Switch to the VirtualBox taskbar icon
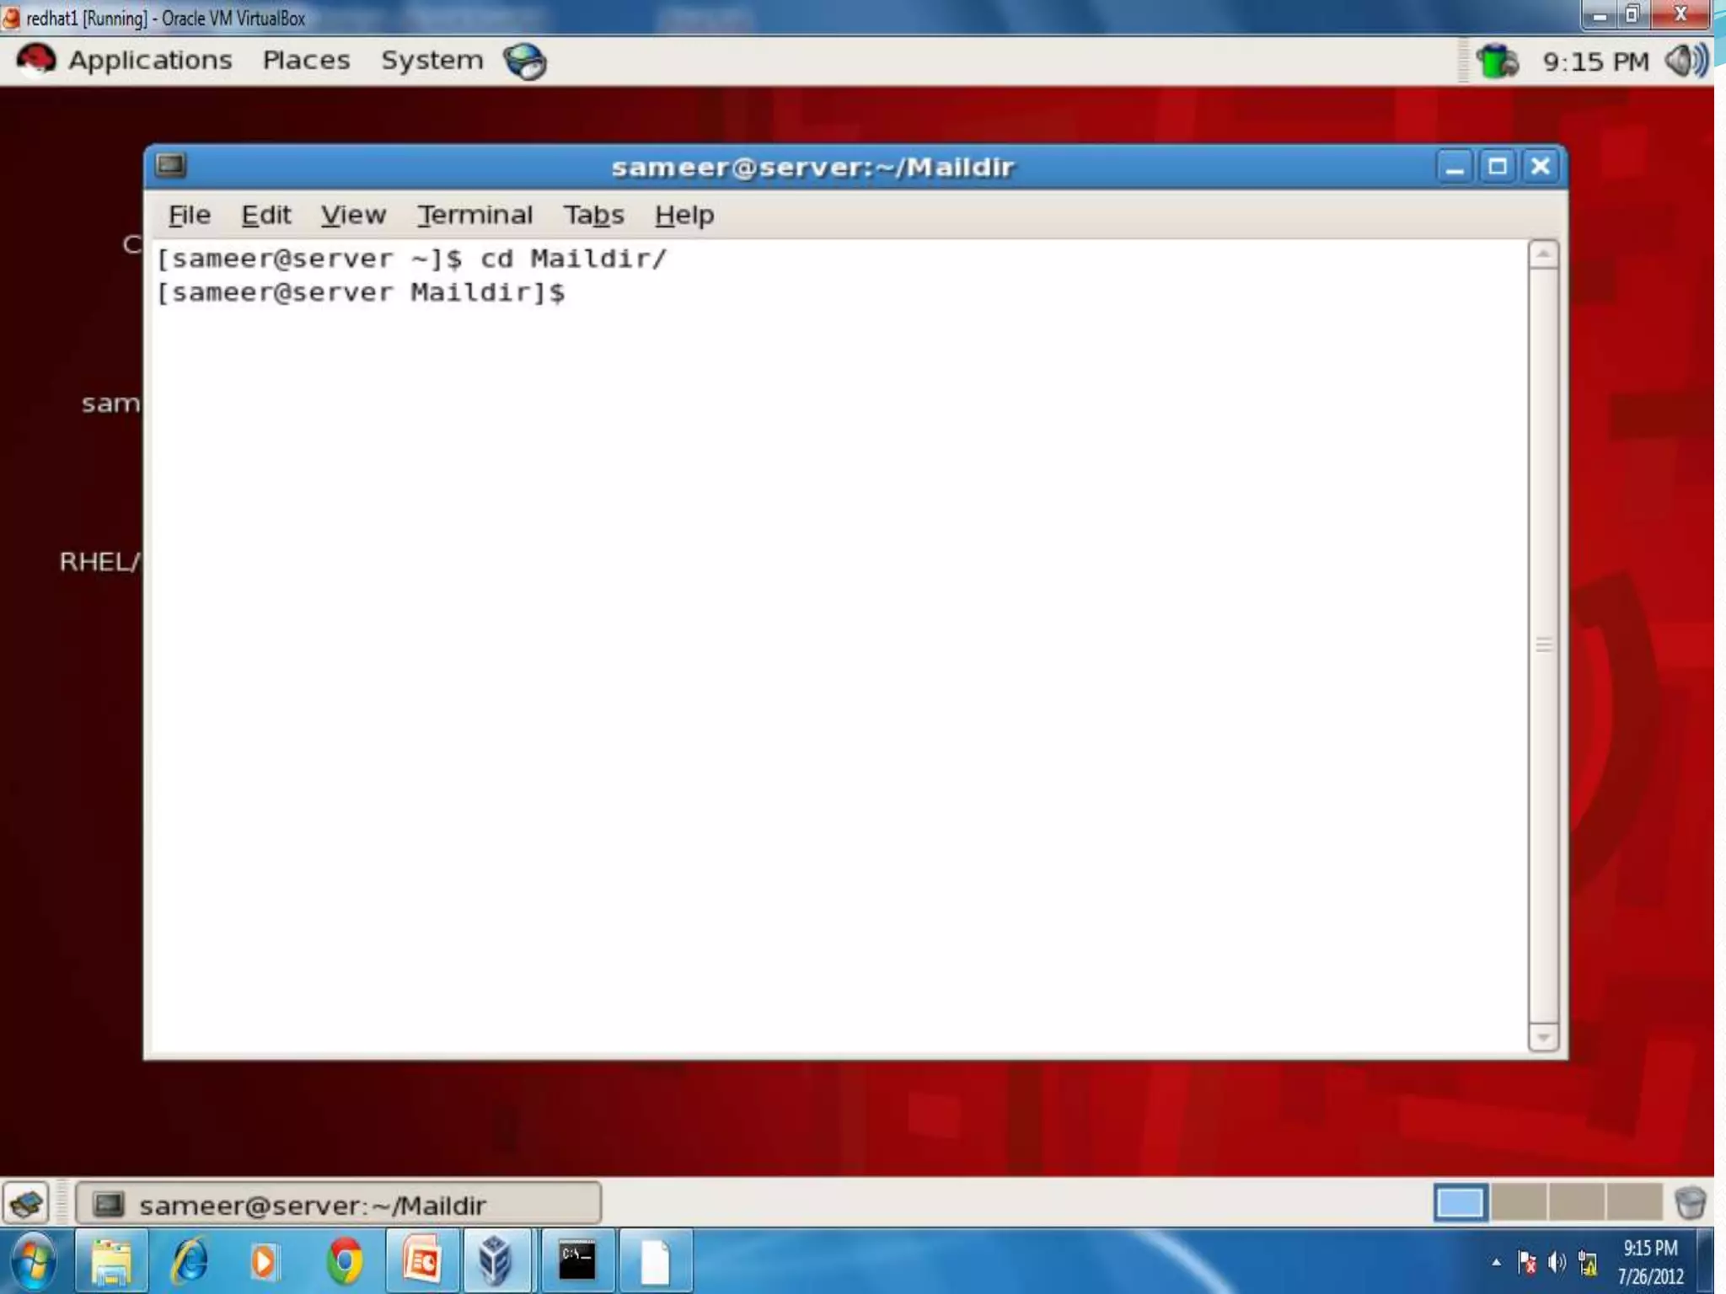Viewport: 1726px width, 1294px height. [x=496, y=1261]
